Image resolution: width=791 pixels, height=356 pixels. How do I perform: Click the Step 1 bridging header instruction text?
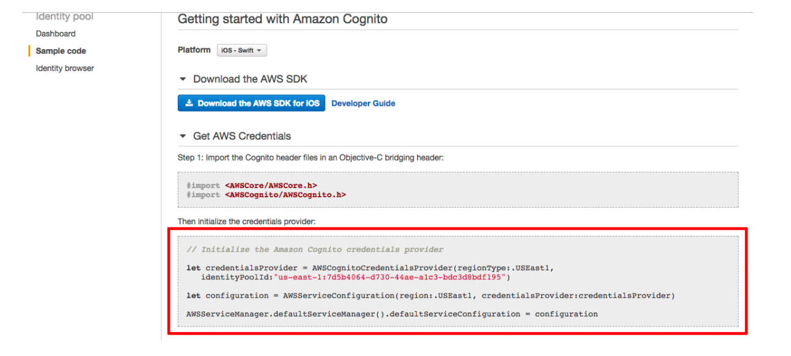tap(310, 157)
